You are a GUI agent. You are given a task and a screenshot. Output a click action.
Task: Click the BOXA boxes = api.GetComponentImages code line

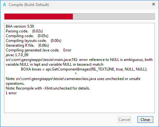pyautogui.click(x=84, y=69)
